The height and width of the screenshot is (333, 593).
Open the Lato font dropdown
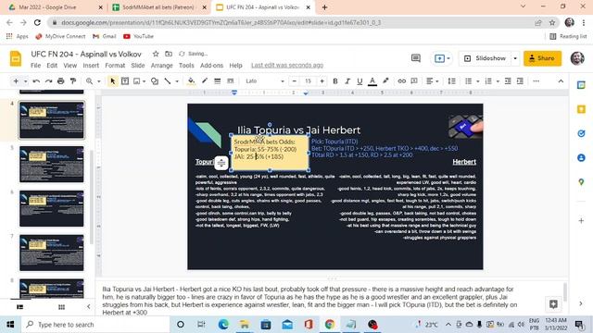[x=264, y=81]
